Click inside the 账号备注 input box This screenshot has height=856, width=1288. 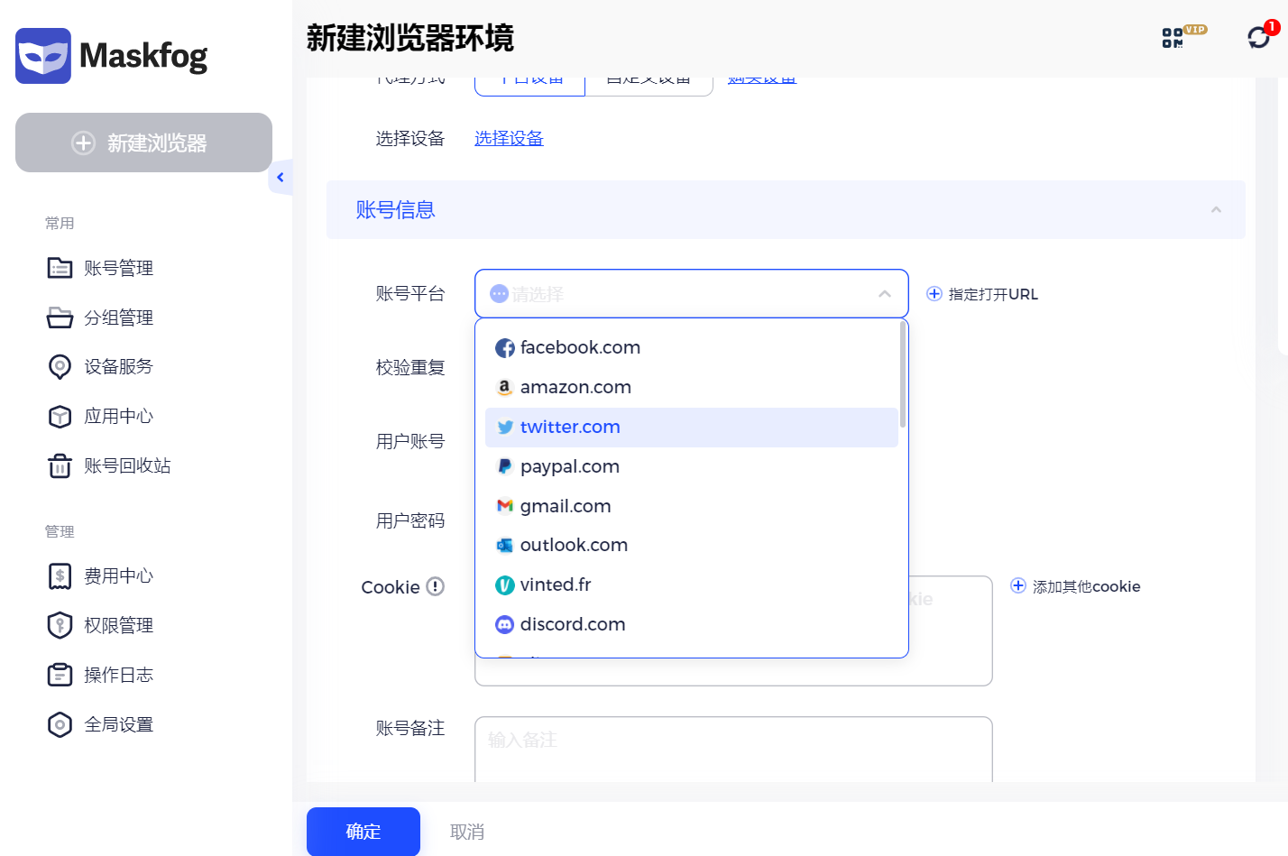pos(733,749)
